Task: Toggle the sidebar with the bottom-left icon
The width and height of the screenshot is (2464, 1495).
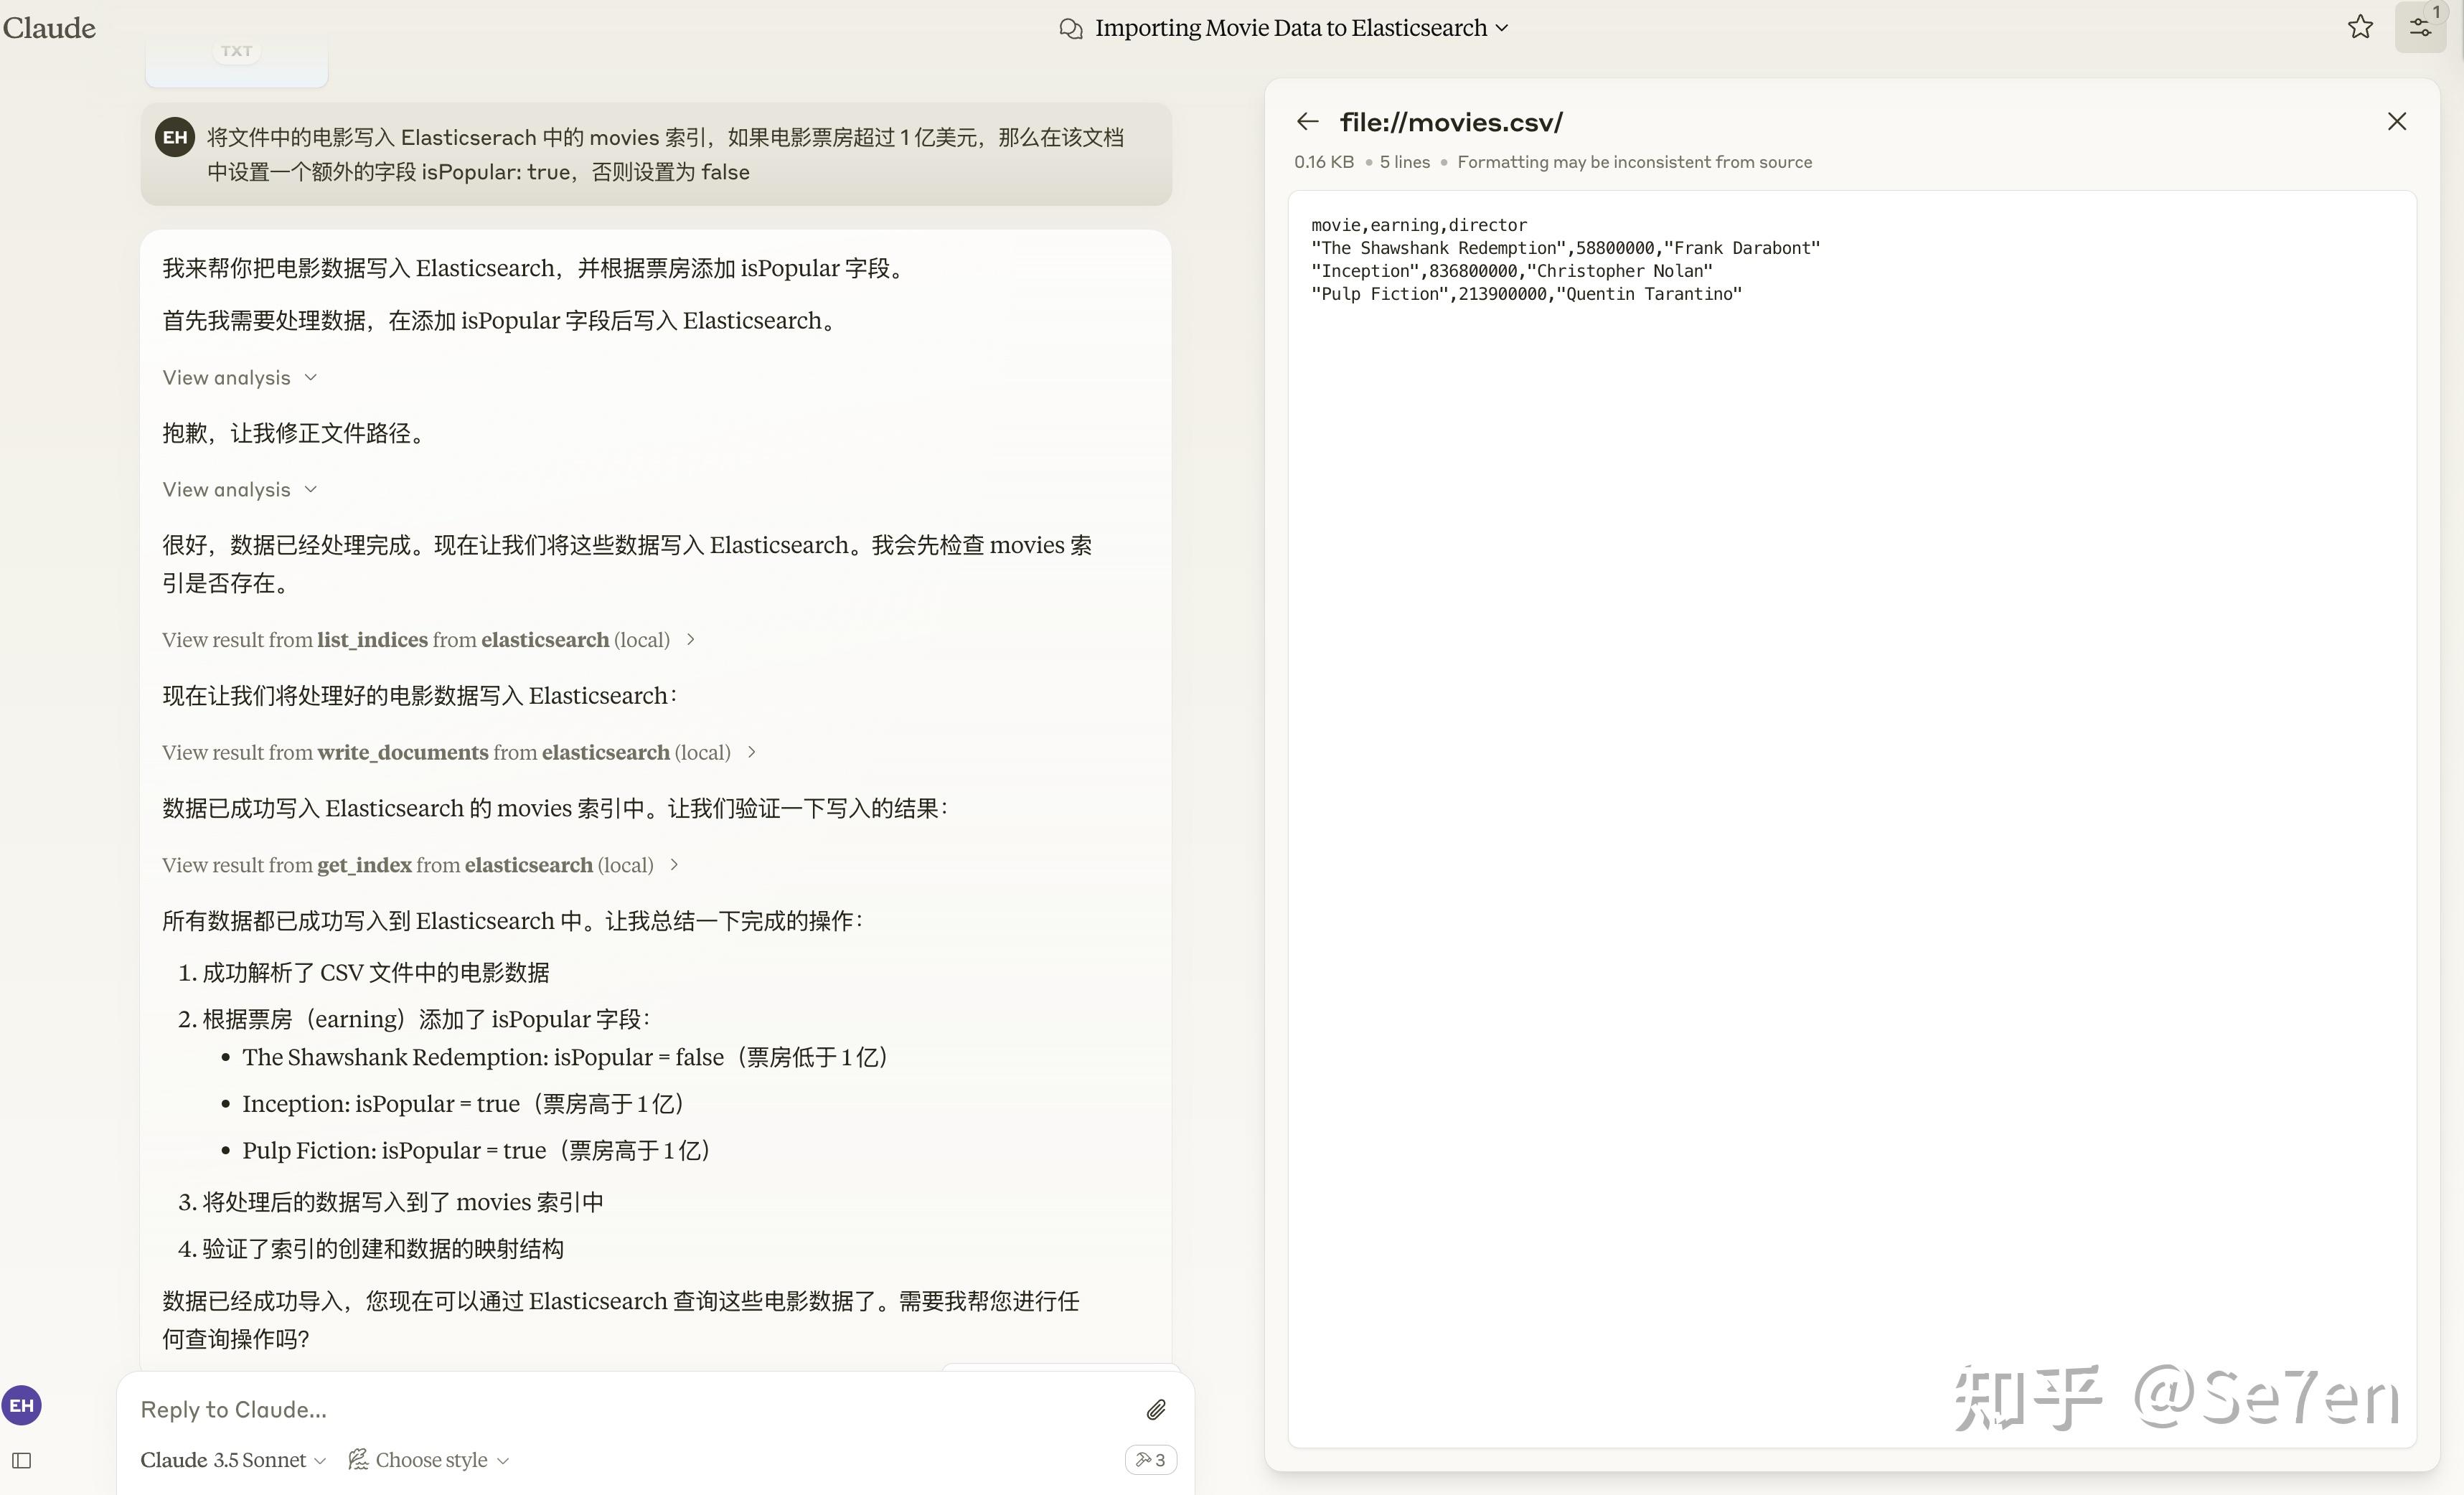Action: (x=21, y=1460)
